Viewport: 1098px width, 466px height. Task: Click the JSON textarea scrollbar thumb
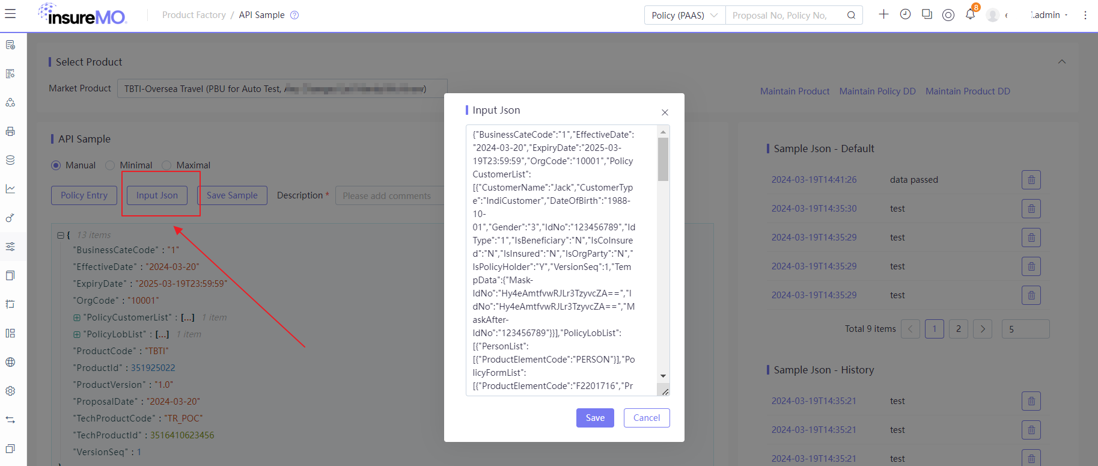click(x=663, y=159)
